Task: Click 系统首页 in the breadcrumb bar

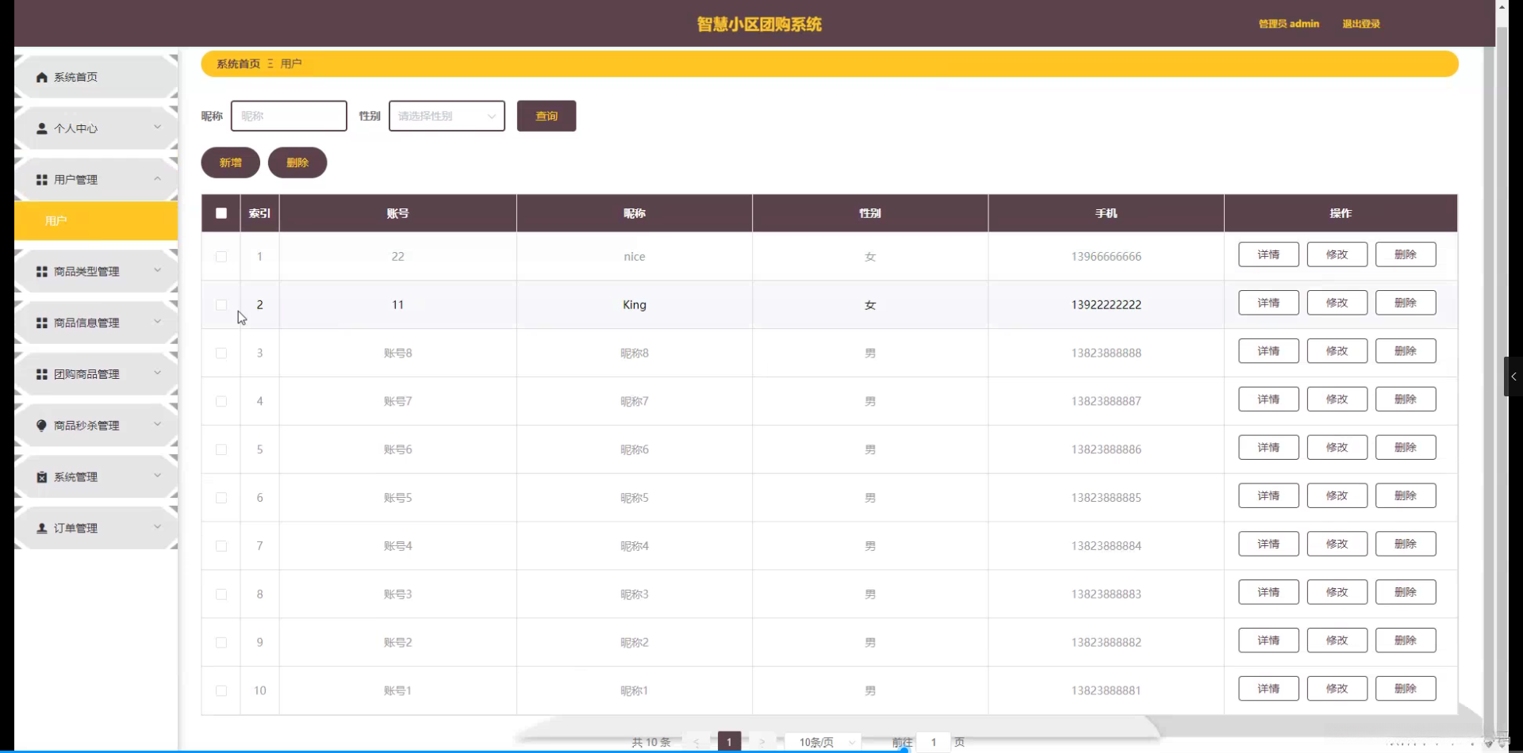Action: coord(238,64)
